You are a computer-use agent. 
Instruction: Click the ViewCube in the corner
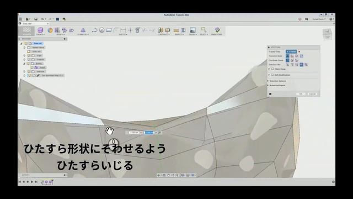(327, 34)
